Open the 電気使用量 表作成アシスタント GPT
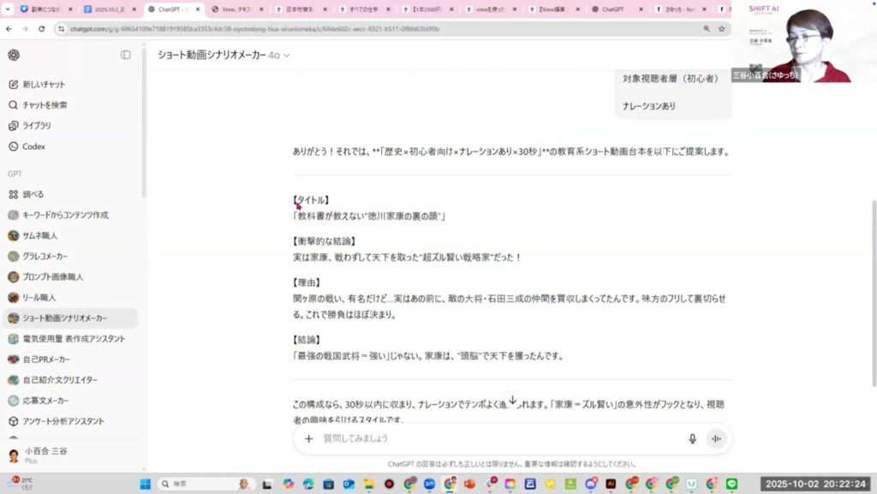This screenshot has height=494, width=877. coord(73,339)
